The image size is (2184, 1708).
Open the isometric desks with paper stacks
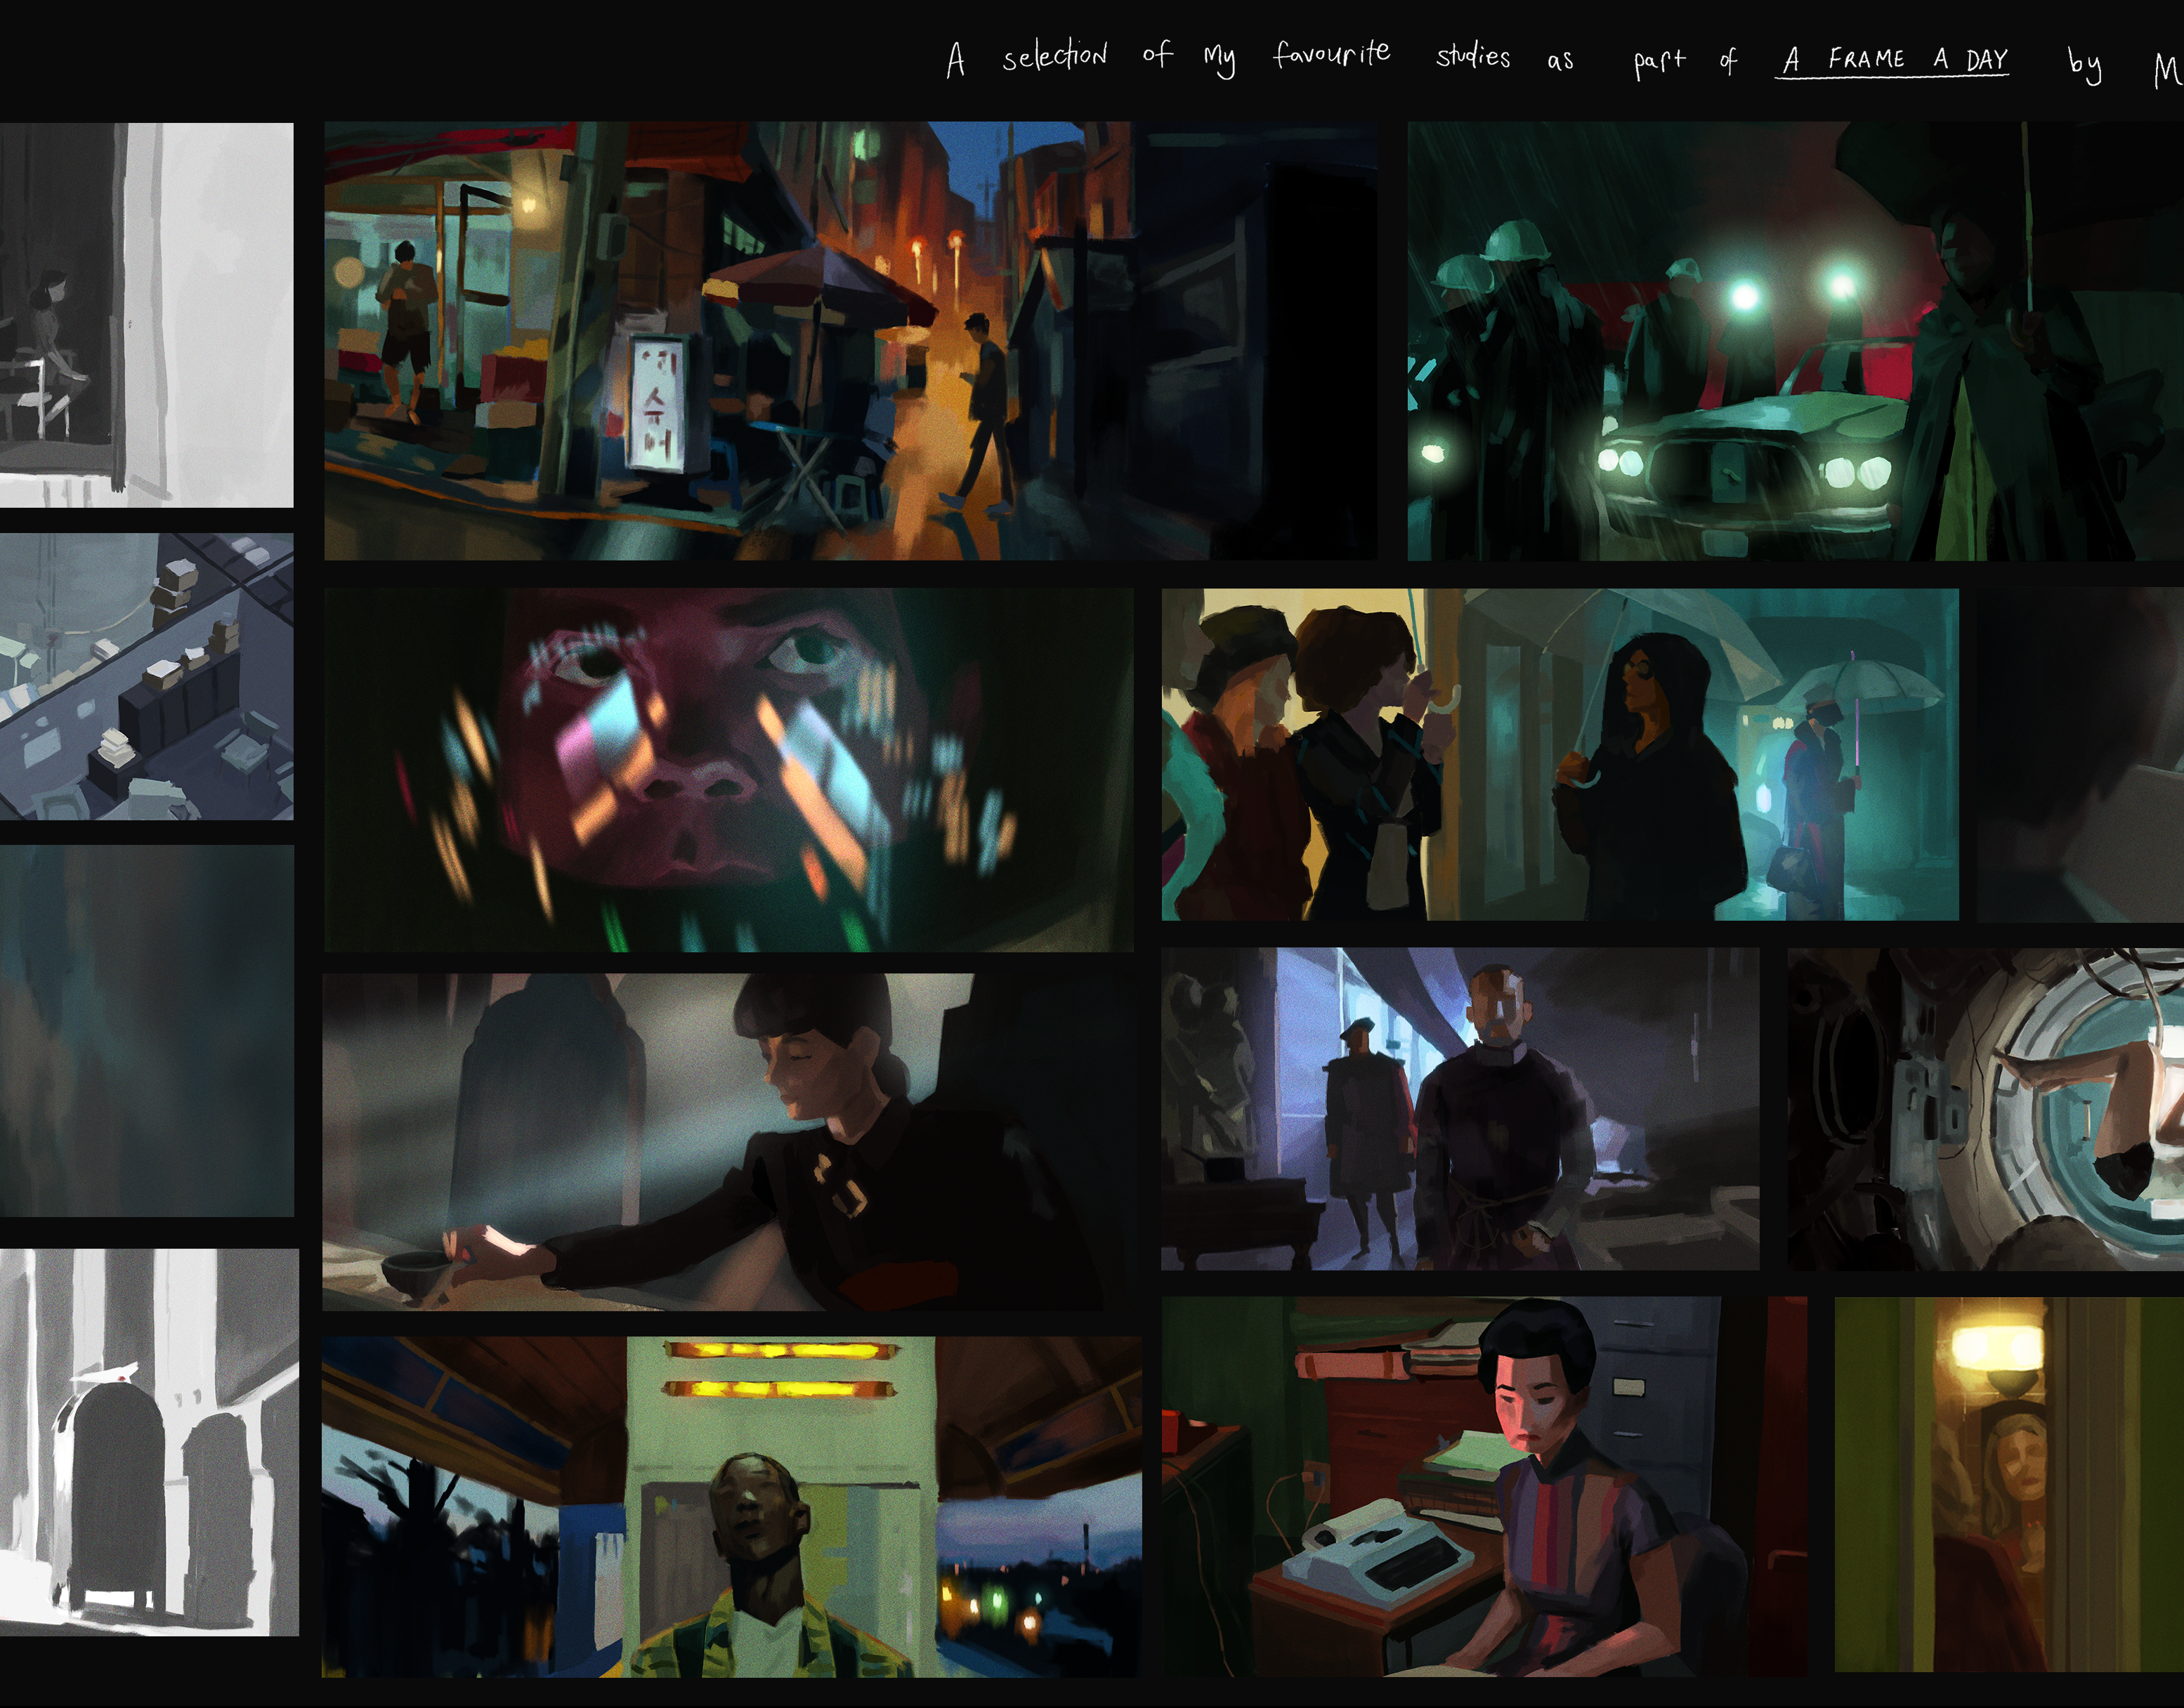[x=146, y=676]
